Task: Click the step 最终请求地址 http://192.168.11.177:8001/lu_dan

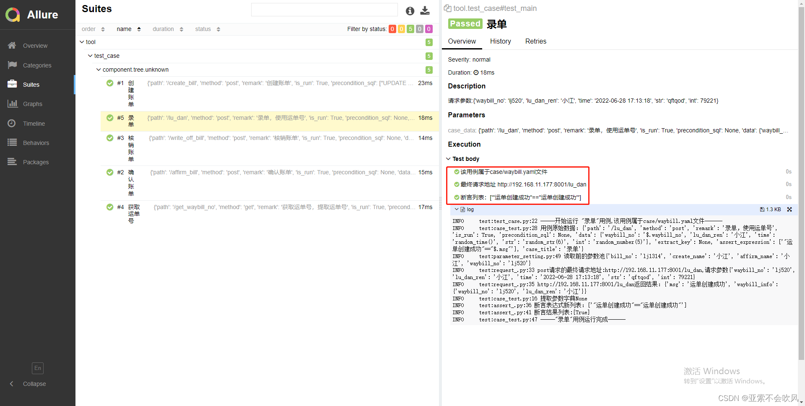Action: coord(523,184)
